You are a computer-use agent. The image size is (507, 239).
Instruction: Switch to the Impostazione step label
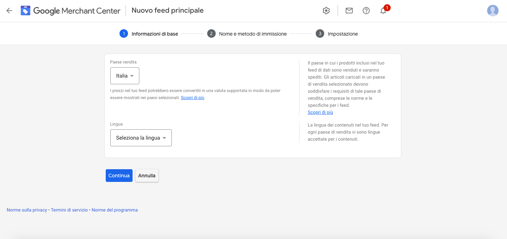[343, 33]
